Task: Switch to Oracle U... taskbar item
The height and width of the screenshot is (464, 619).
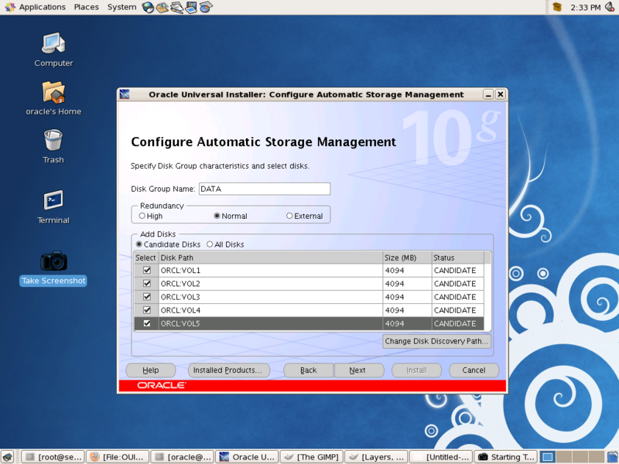Action: 247,457
